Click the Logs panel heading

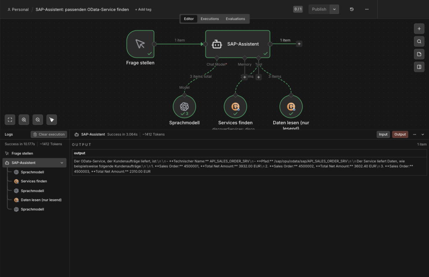[x=9, y=134]
